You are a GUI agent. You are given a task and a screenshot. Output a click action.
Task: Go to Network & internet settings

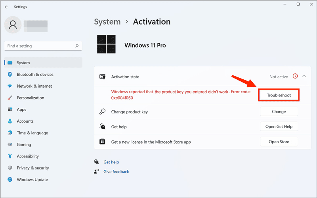43,86
